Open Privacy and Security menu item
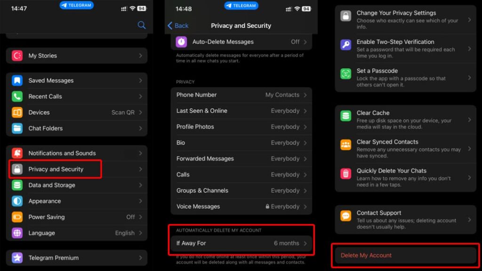This screenshot has height=271, width=482. (x=56, y=169)
